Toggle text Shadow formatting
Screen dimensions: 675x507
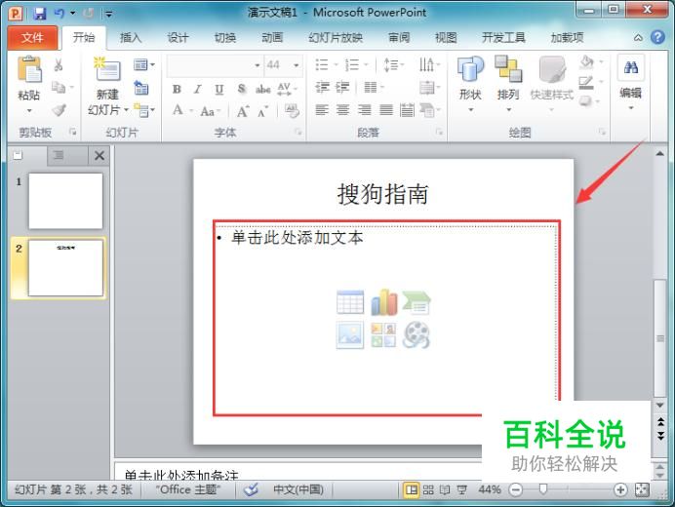(x=242, y=89)
